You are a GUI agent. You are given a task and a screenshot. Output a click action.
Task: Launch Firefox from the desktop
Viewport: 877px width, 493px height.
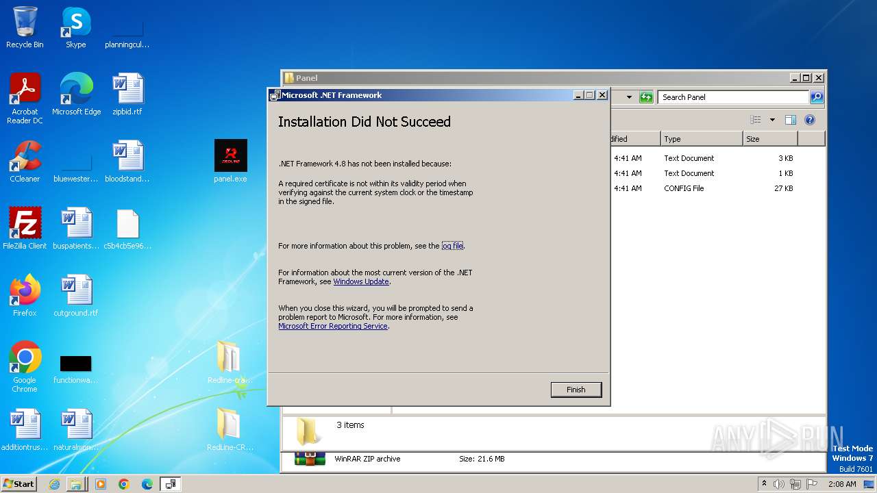point(25,295)
